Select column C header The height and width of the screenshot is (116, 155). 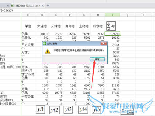pyautogui.click(x=28, y=15)
